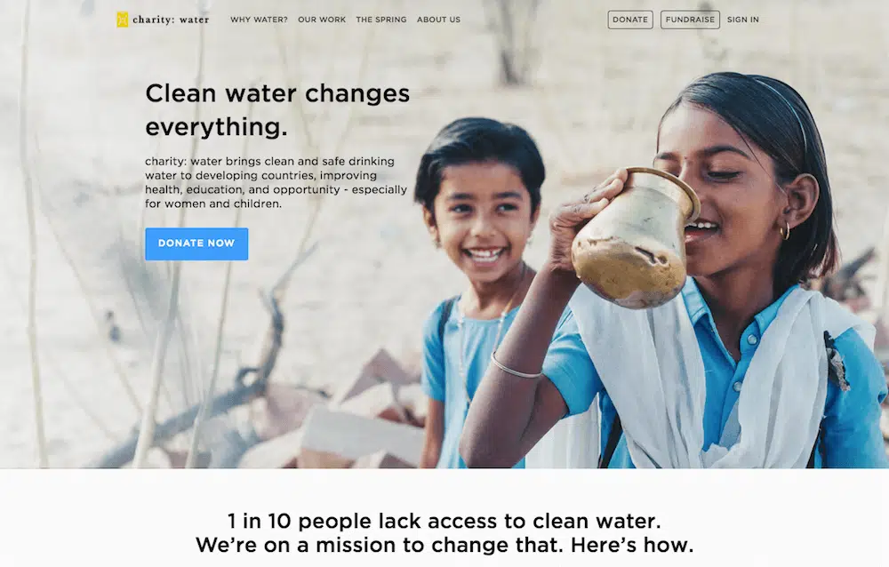The width and height of the screenshot is (889, 567).
Task: Select OUR WORK in the navigation bar
Action: [322, 20]
